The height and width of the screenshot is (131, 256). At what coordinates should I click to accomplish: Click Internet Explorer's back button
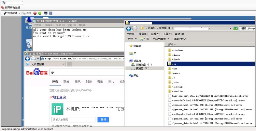[x=28, y=59]
